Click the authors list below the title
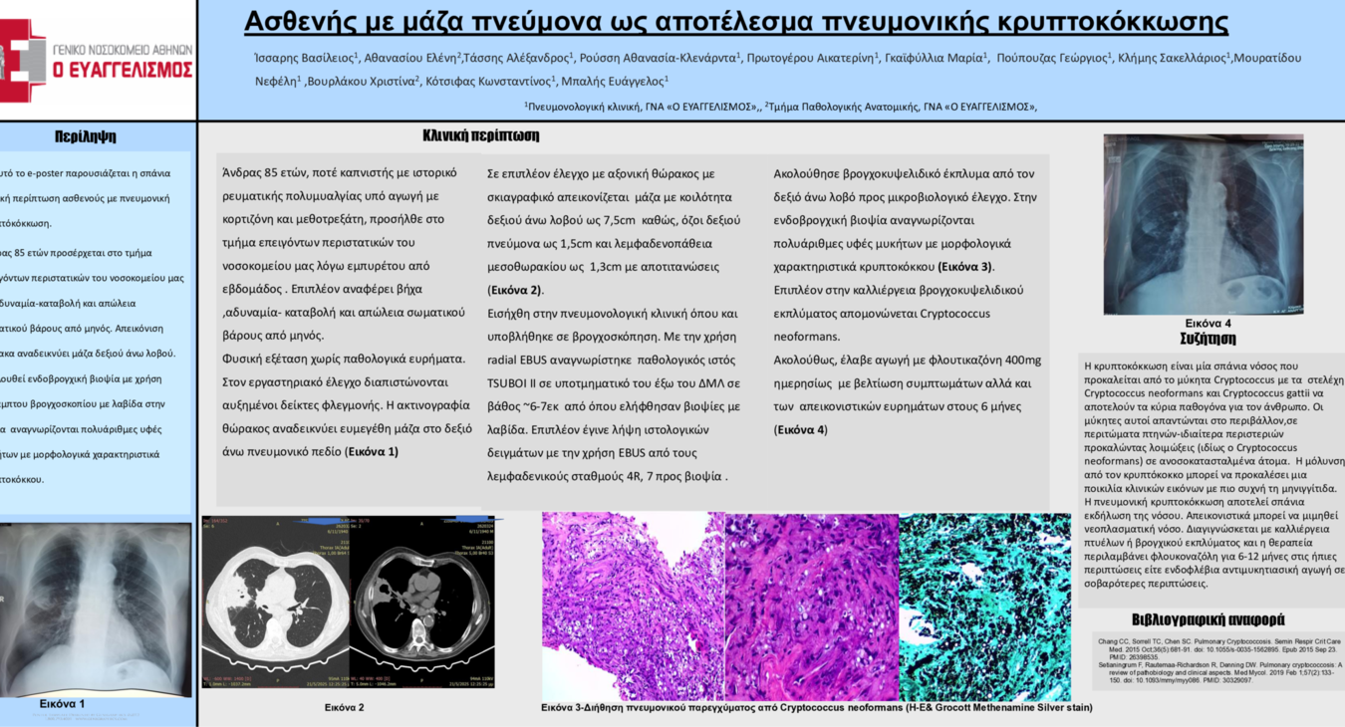The image size is (1345, 727). click(x=775, y=70)
